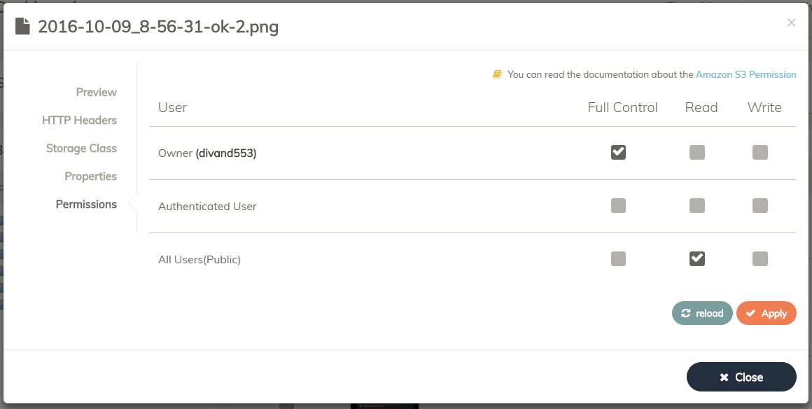
Task: Apply the permission changes
Action: [766, 313]
